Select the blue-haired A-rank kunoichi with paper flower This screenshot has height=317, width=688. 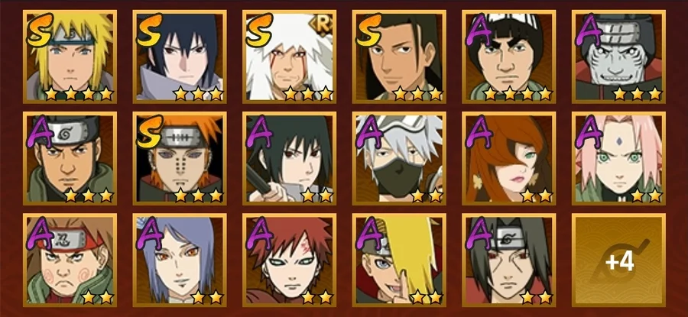click(x=180, y=260)
